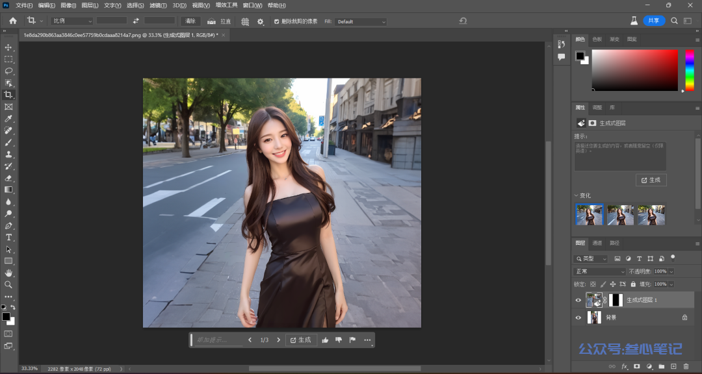The width and height of the screenshot is (702, 374).
Task: Select the Brush tool
Action: point(8,142)
